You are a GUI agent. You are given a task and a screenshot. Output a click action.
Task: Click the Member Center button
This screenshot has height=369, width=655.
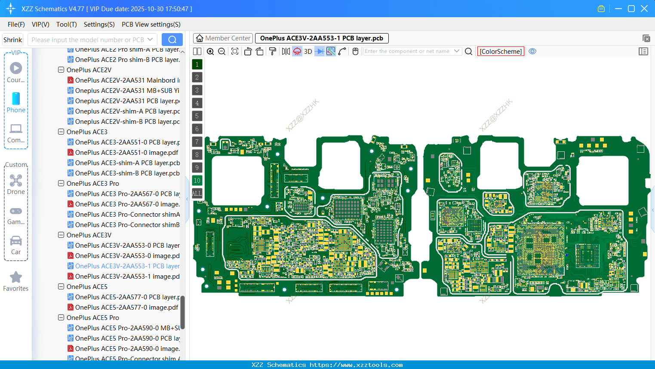[223, 38]
